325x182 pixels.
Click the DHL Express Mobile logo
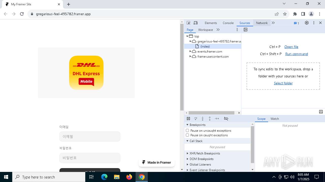click(x=86, y=73)
